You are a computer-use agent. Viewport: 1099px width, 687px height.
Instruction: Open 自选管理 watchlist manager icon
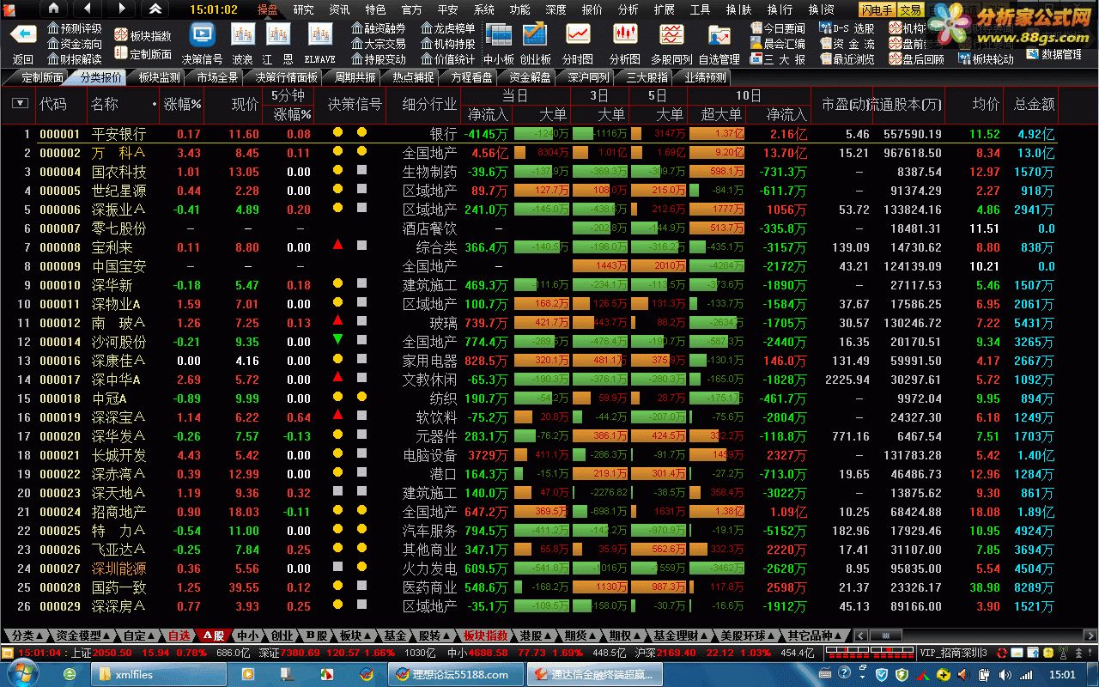(x=719, y=34)
